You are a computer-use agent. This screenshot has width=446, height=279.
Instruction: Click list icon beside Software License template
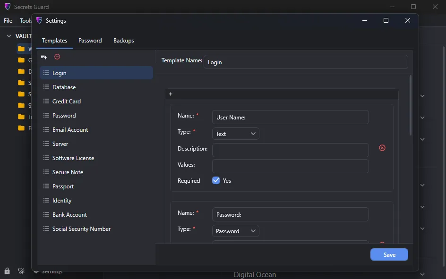point(46,158)
